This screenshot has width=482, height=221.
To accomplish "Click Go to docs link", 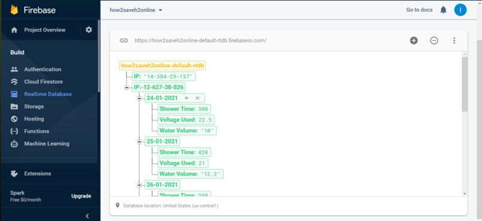I will [x=419, y=10].
